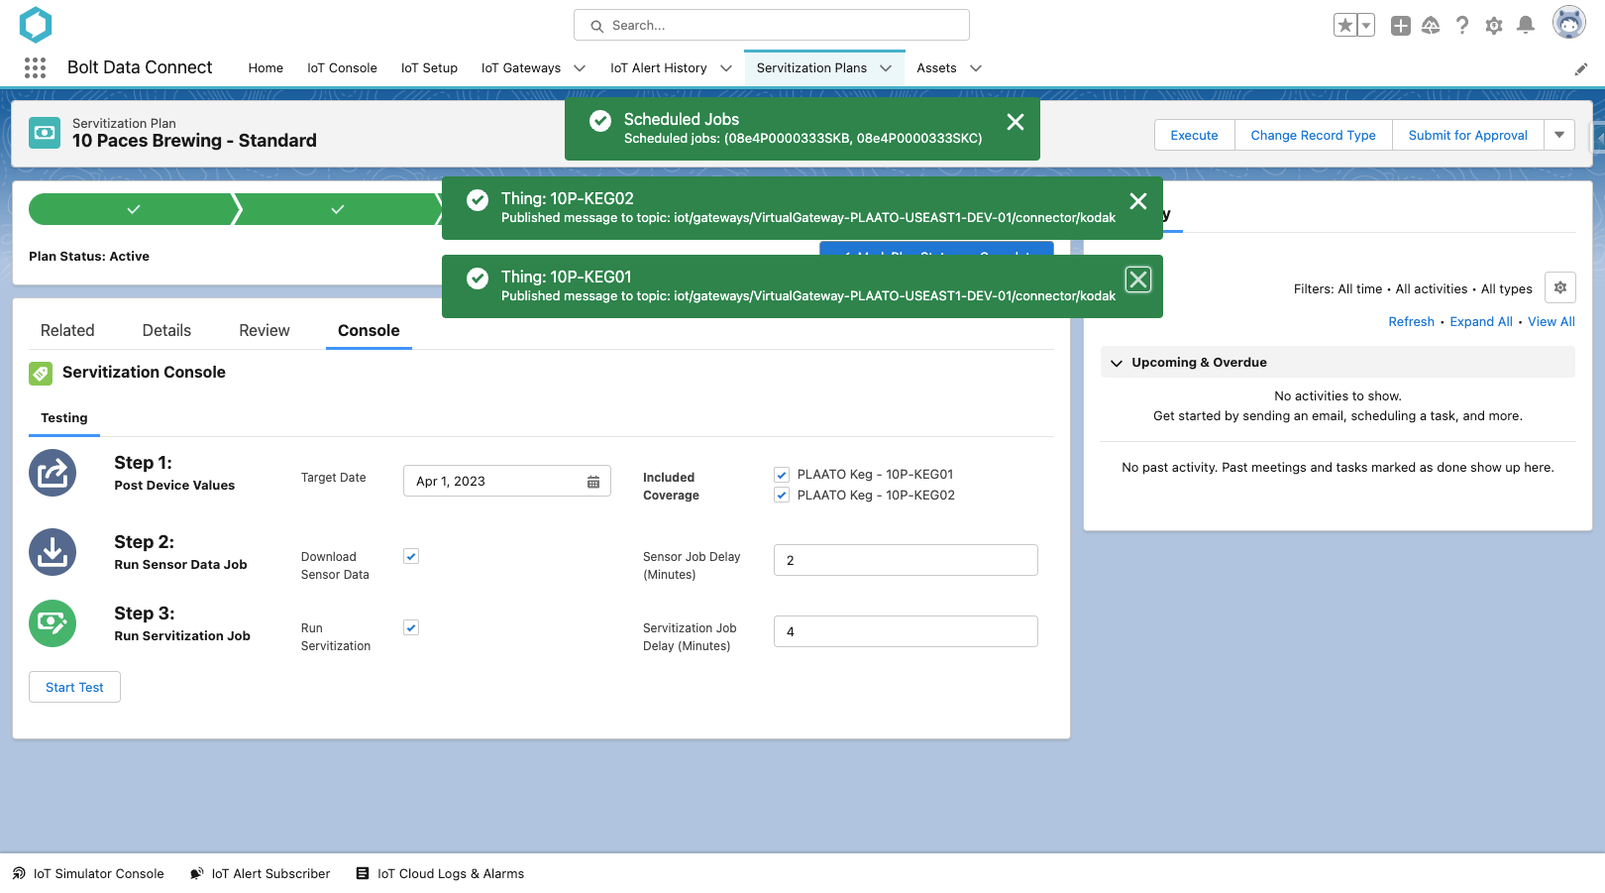Switch to the Review tab
Screen dimensions: 1605x893
[265, 331]
